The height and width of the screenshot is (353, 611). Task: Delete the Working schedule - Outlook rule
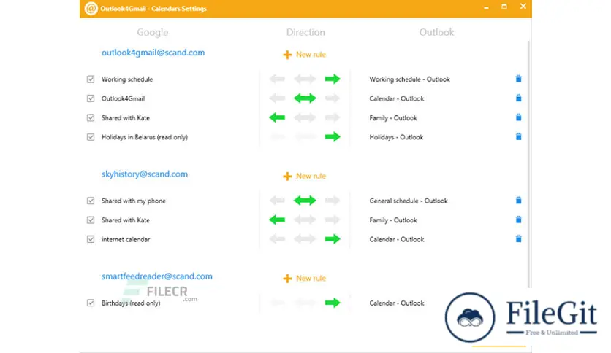point(518,79)
